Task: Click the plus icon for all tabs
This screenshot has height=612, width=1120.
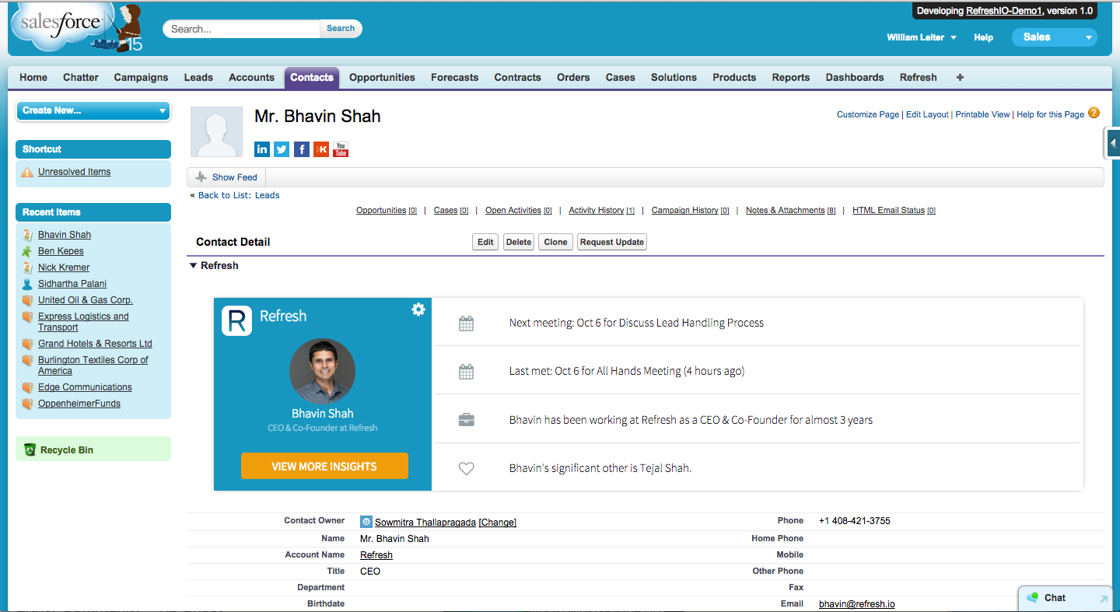Action: tap(960, 77)
